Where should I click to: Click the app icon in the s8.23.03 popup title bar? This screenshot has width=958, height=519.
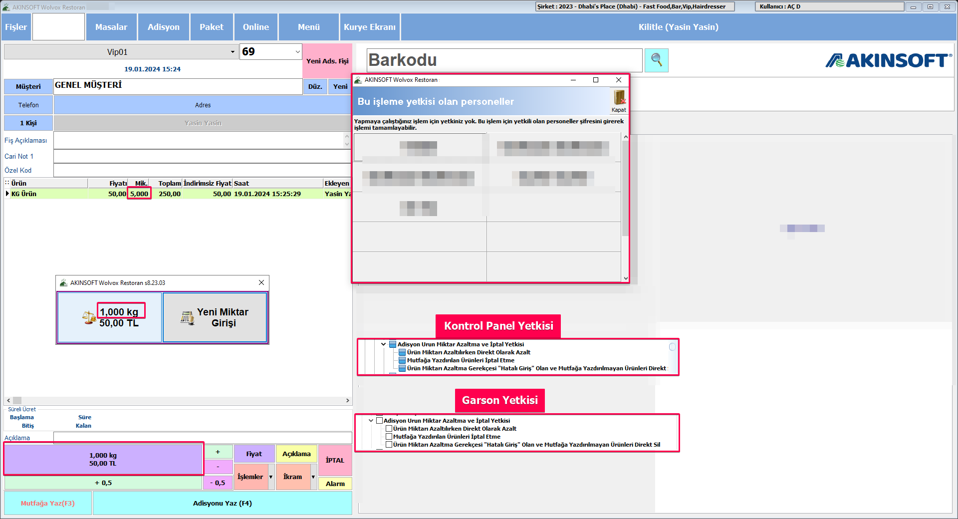tap(63, 283)
